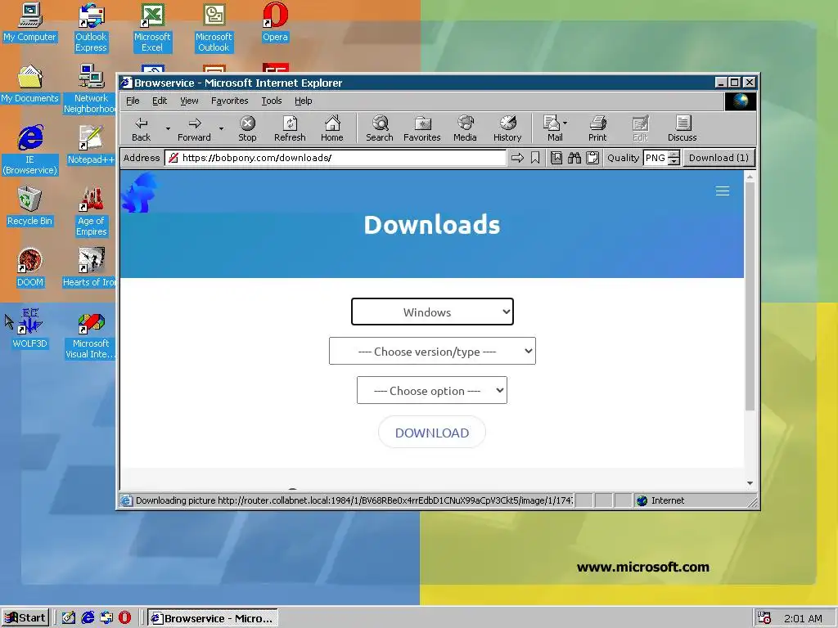Click the Browservice taskbar button

pos(213,618)
